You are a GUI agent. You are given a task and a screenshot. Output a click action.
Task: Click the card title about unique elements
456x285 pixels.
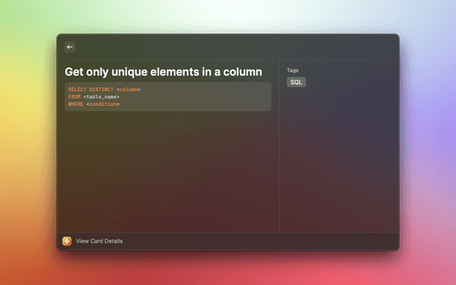163,72
